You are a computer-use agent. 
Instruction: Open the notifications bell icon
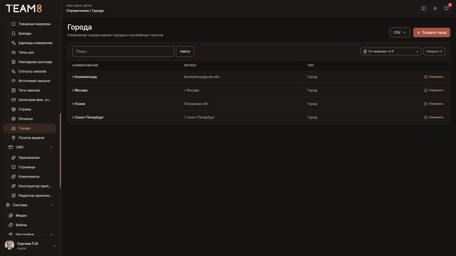tap(446, 9)
